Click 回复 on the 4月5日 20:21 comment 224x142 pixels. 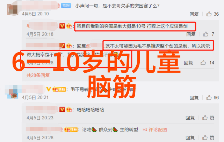point(194,97)
